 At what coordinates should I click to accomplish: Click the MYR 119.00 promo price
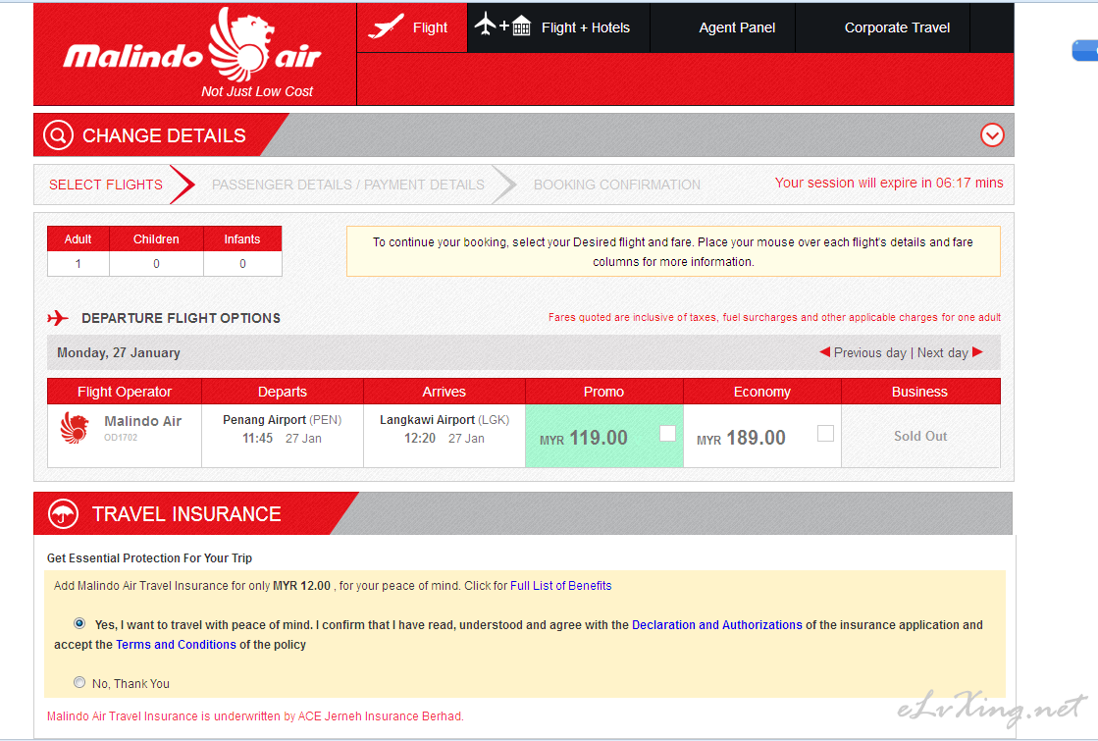pyautogui.click(x=583, y=439)
